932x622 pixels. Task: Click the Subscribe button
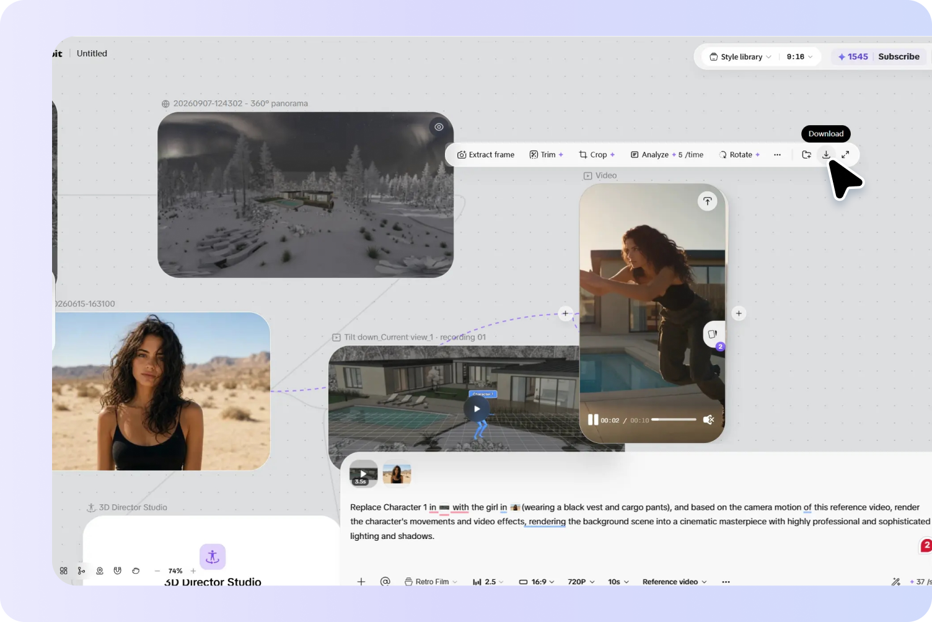899,56
